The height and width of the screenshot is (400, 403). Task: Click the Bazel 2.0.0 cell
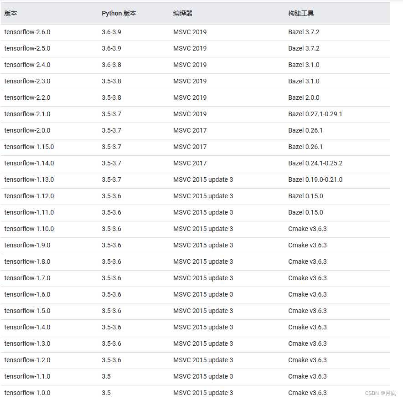click(x=304, y=98)
